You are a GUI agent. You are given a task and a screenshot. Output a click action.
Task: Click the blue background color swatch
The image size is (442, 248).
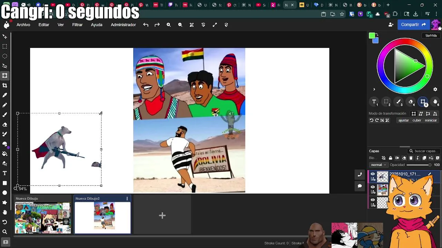pyautogui.click(x=376, y=41)
